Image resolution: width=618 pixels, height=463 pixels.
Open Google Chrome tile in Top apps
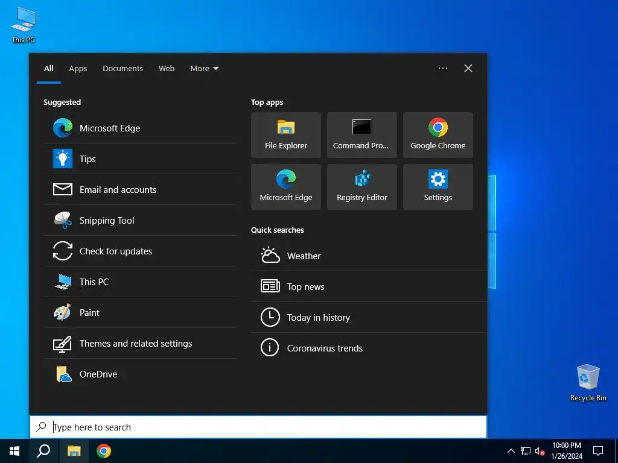click(438, 135)
